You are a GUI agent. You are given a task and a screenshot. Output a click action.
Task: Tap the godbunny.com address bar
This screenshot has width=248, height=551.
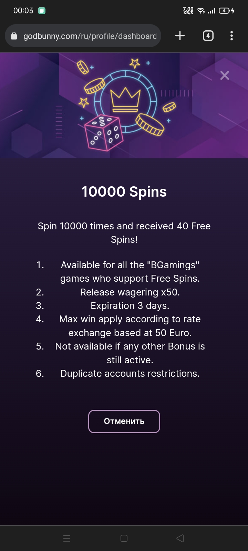90,36
